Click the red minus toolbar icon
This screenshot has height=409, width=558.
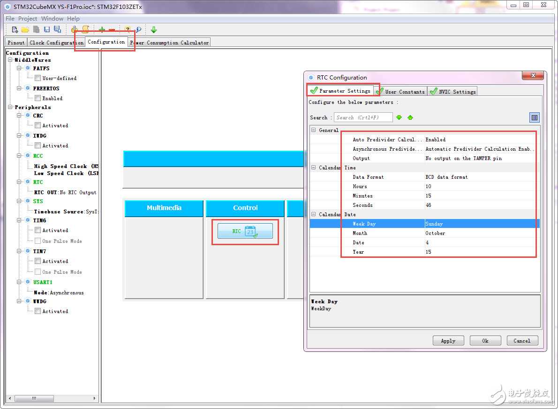click(x=112, y=30)
